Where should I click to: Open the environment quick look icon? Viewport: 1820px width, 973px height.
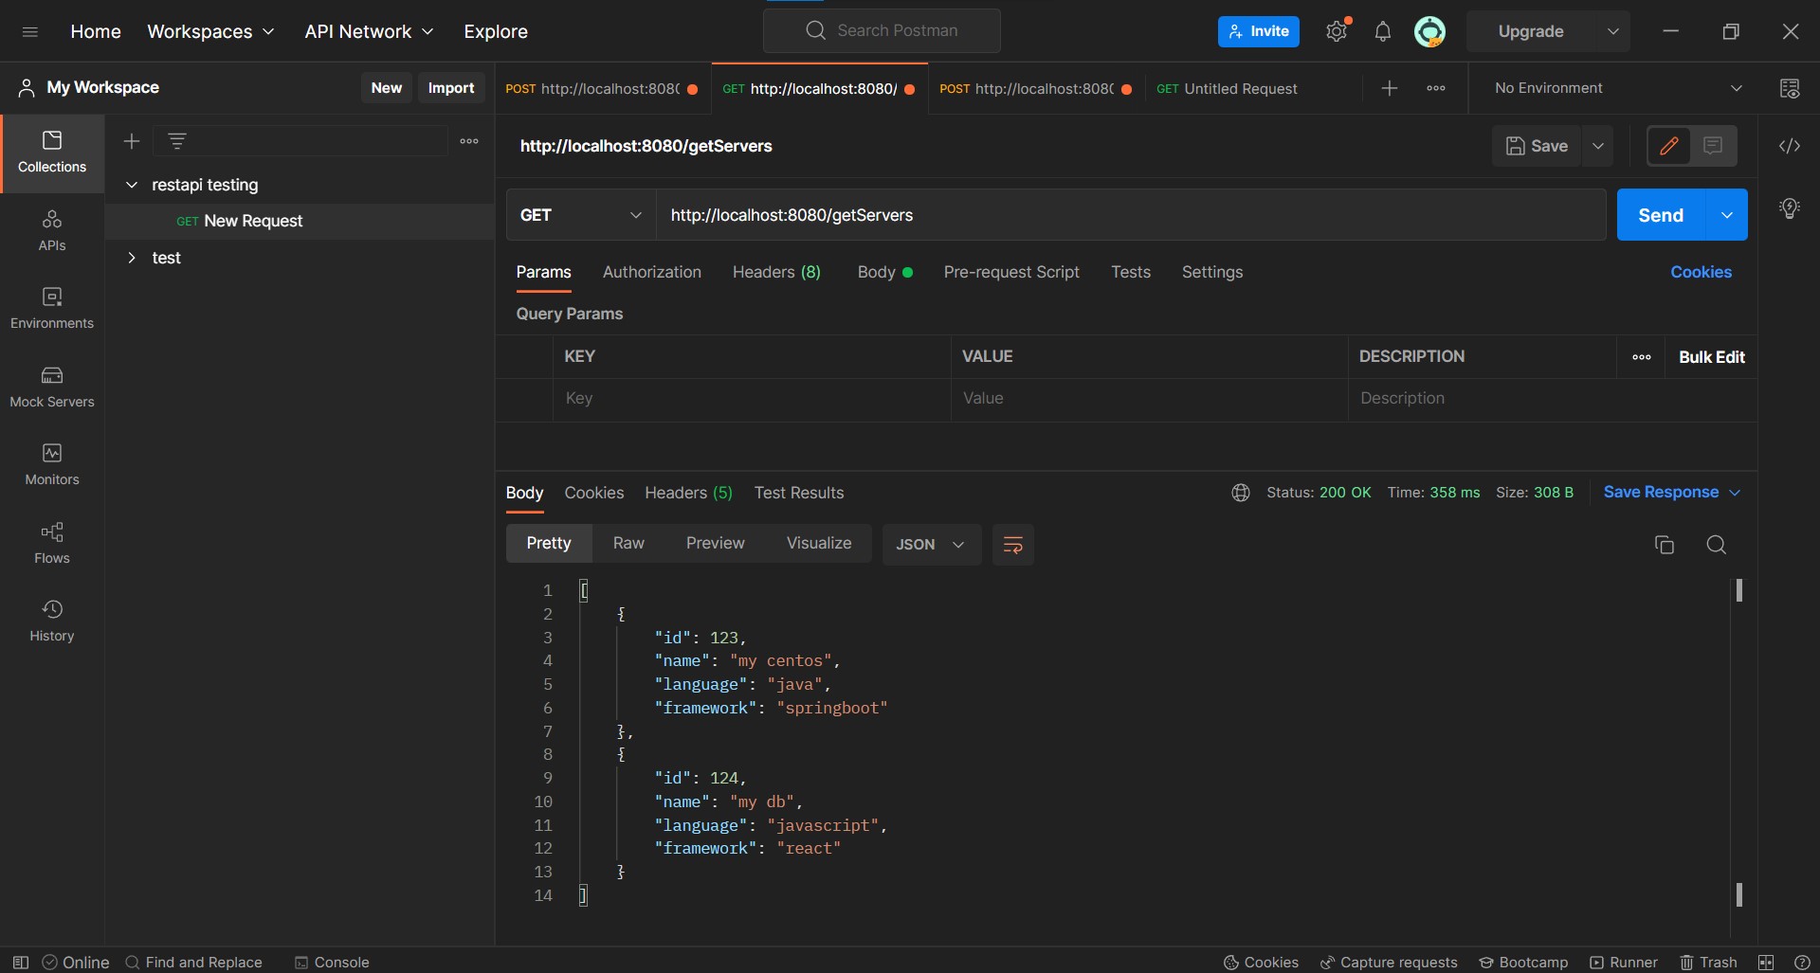pos(1790,88)
